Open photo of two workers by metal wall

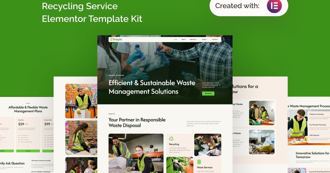coord(262,113)
